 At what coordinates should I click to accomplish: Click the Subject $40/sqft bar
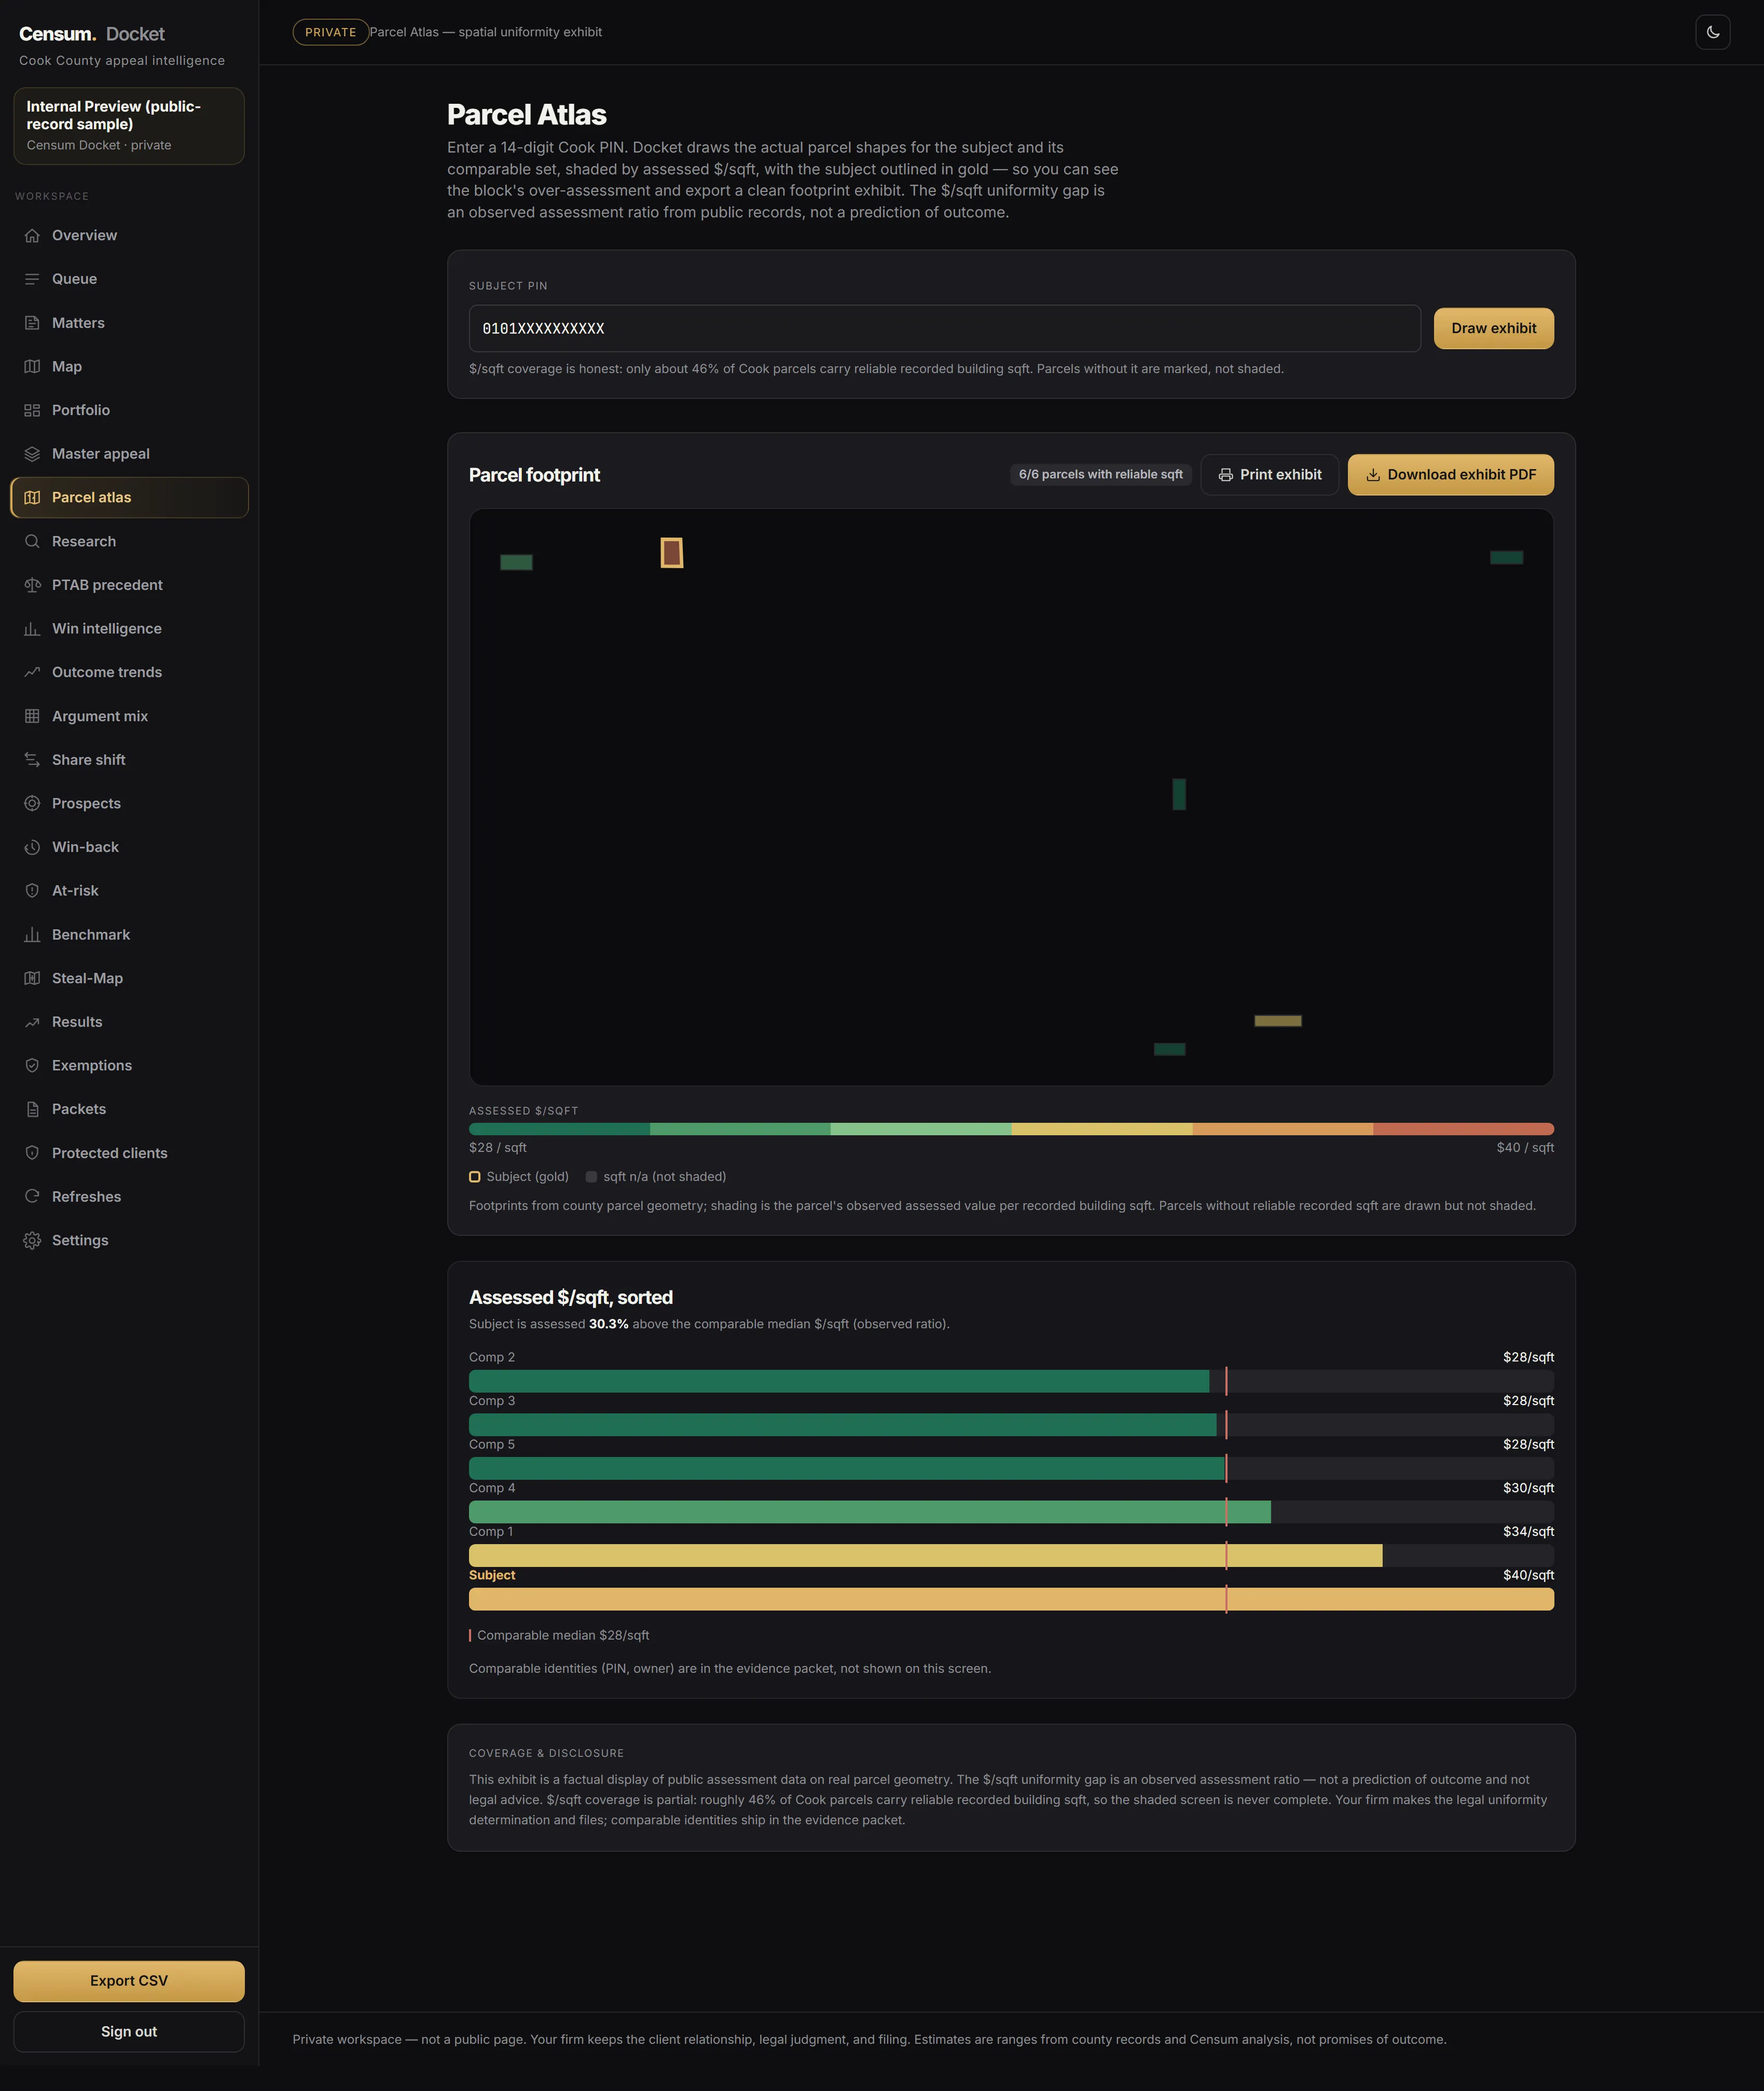point(1011,1599)
